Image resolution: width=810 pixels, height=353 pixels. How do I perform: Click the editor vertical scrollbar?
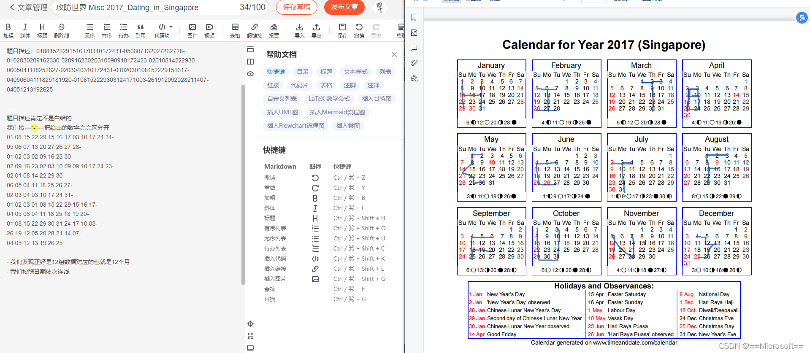click(x=243, y=185)
